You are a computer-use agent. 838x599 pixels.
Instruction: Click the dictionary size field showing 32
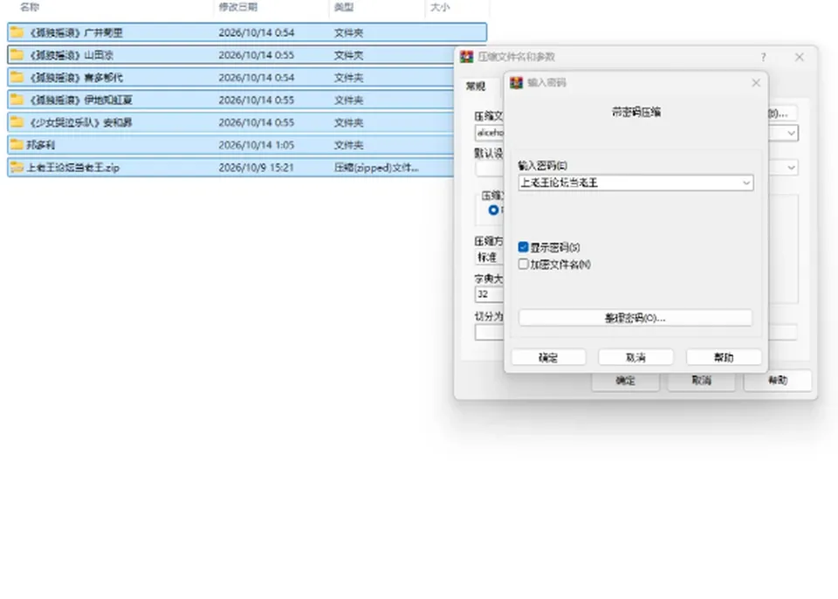[x=490, y=294]
